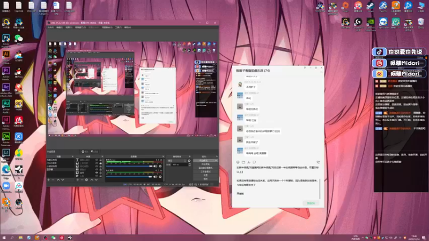Open the OBS View (视图) menu

tap(69, 27)
